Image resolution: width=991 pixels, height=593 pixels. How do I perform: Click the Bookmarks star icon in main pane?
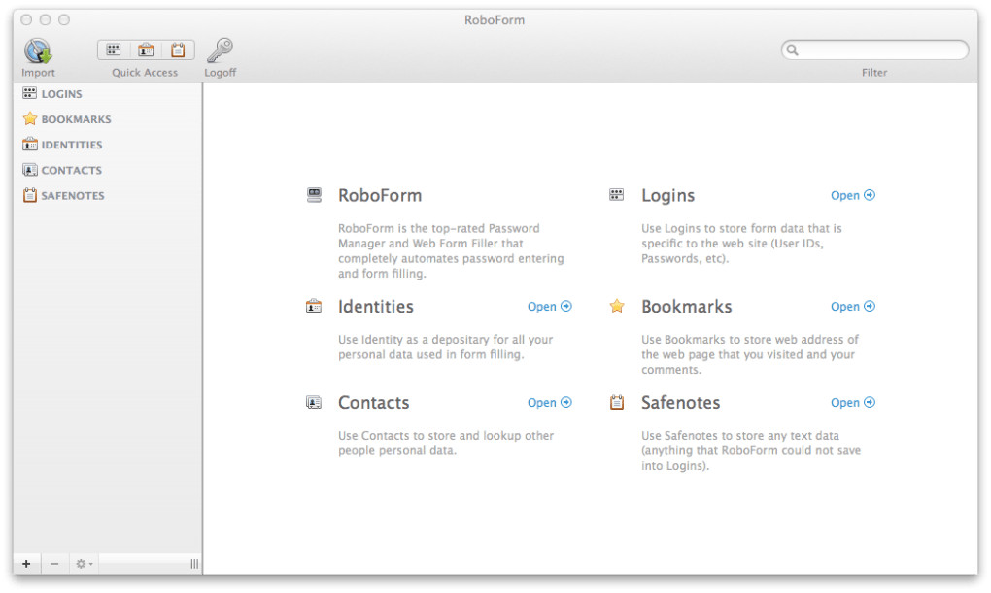[617, 307]
